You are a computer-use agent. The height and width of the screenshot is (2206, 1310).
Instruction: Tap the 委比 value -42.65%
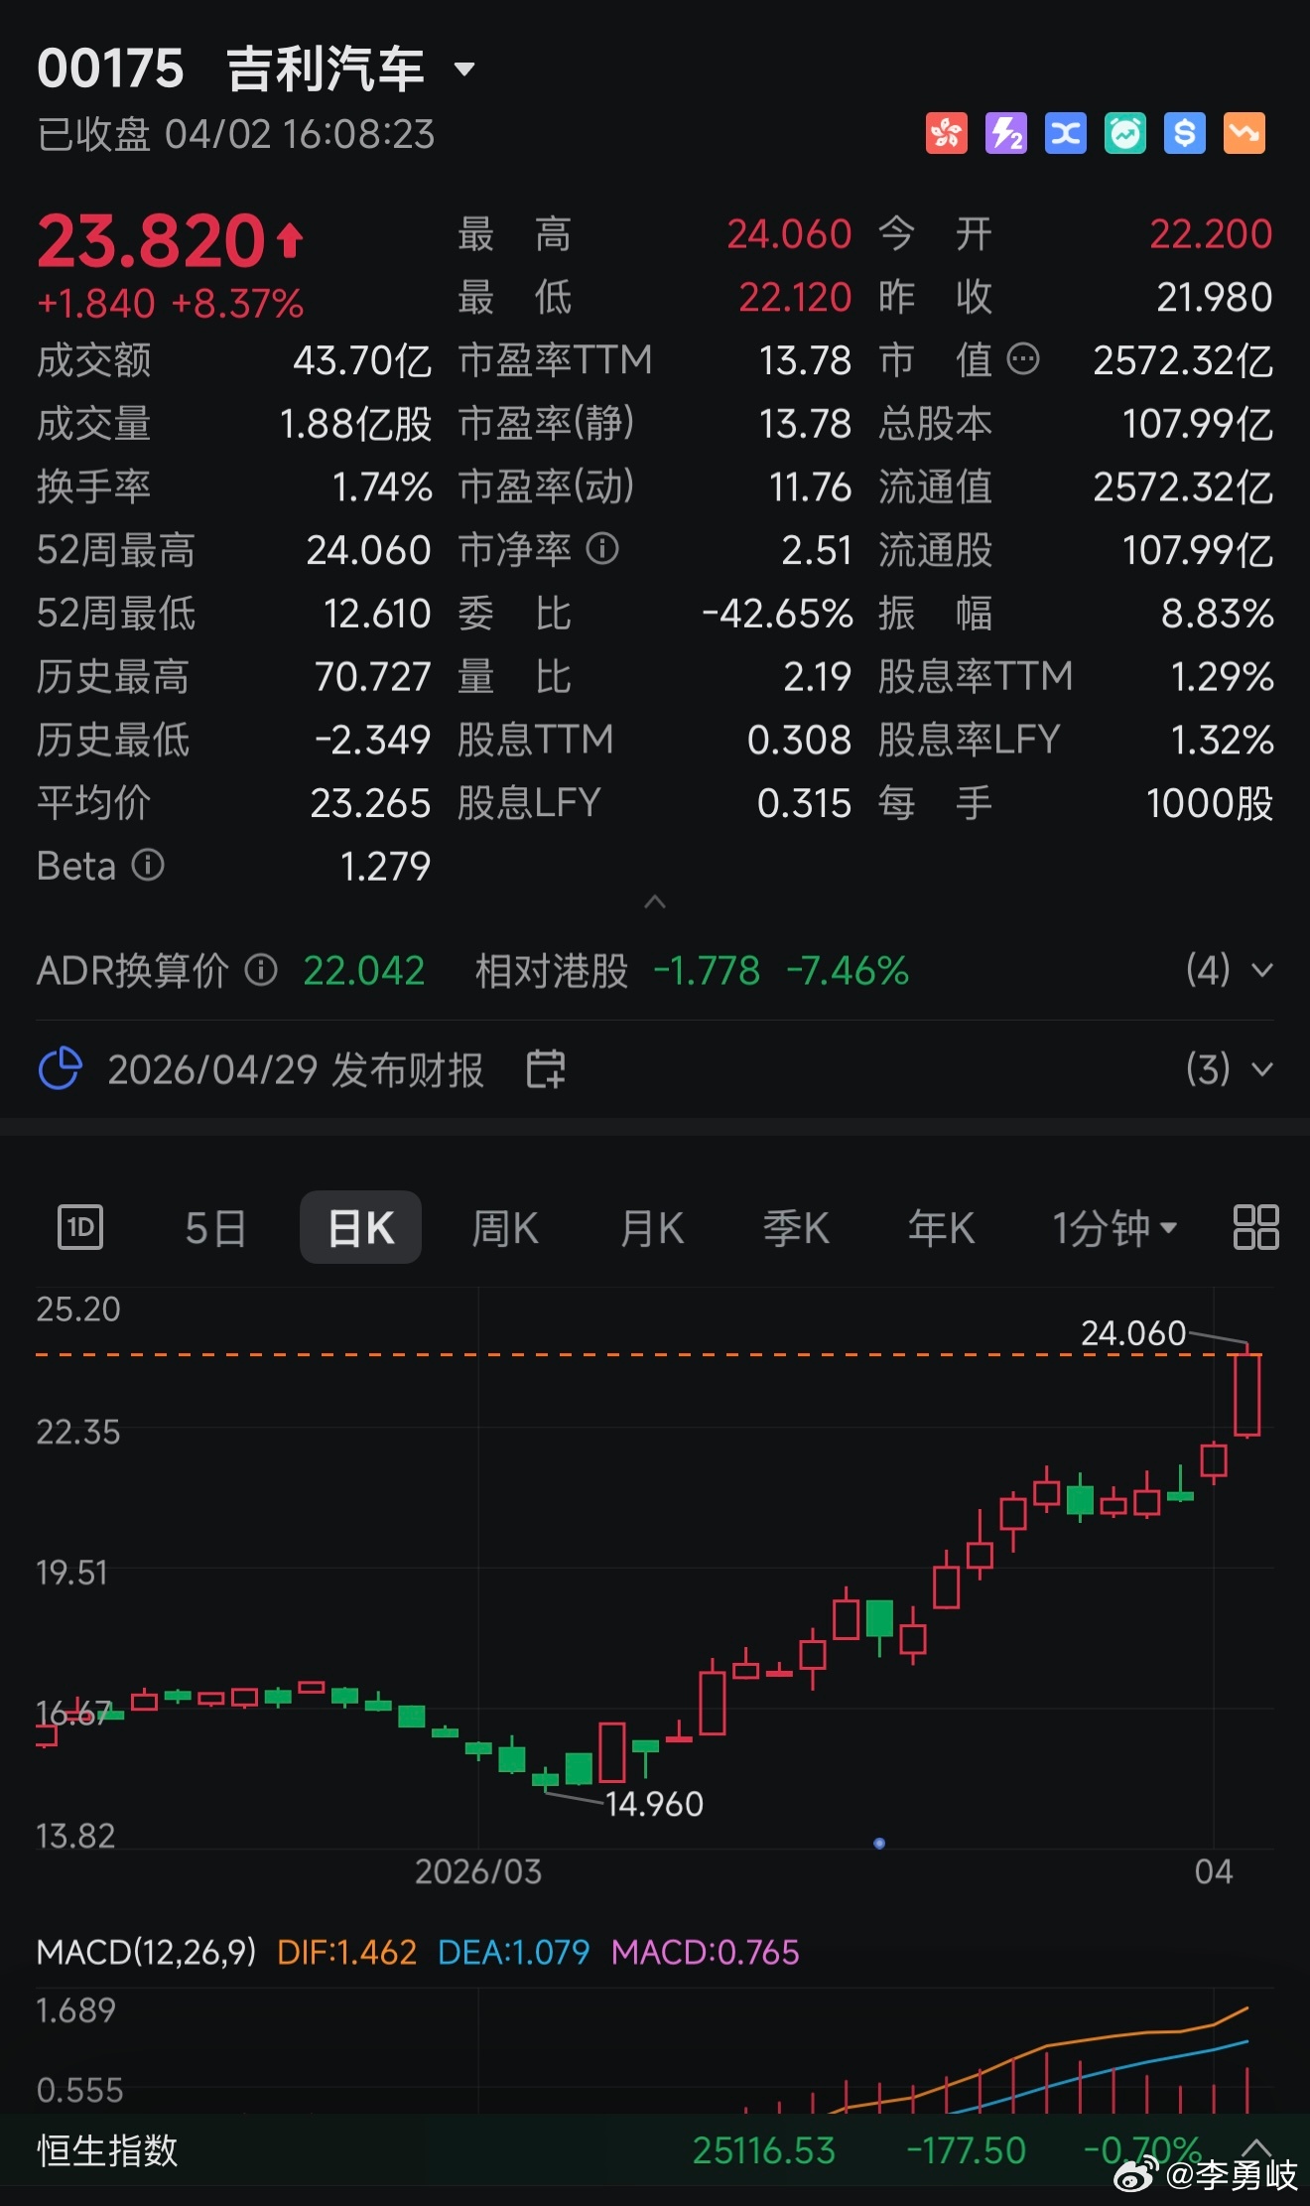777,614
